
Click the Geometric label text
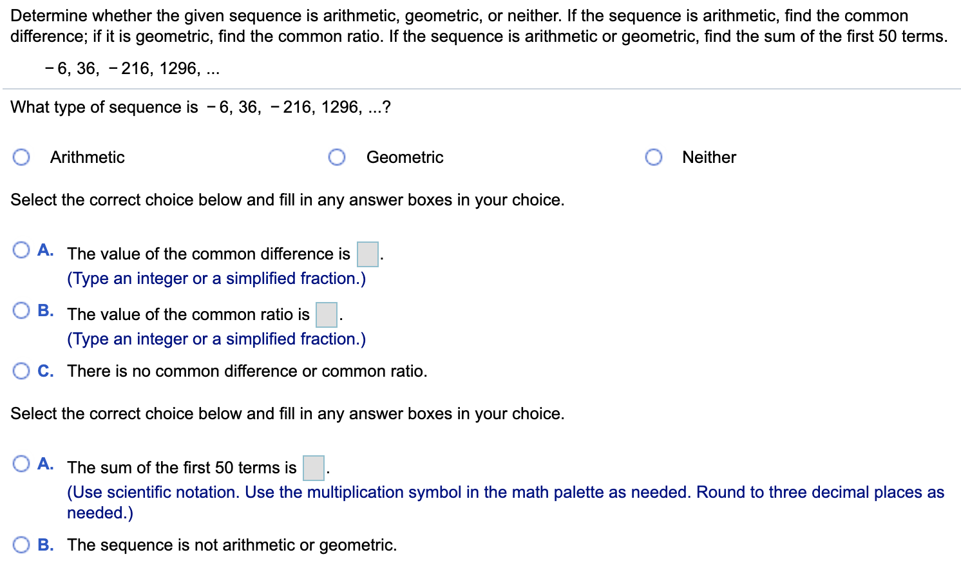tap(404, 156)
